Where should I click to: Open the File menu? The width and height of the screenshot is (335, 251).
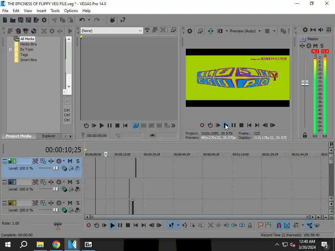click(x=5, y=11)
